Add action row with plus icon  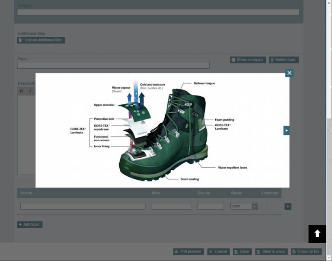pos(288,207)
